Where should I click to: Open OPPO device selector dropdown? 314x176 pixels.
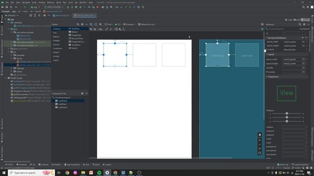tap(53, 7)
